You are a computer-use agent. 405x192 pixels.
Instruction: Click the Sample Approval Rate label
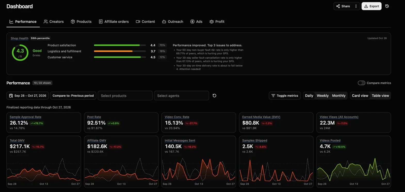[x=26, y=117]
